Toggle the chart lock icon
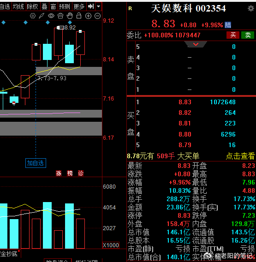 click(x=79, y=16)
